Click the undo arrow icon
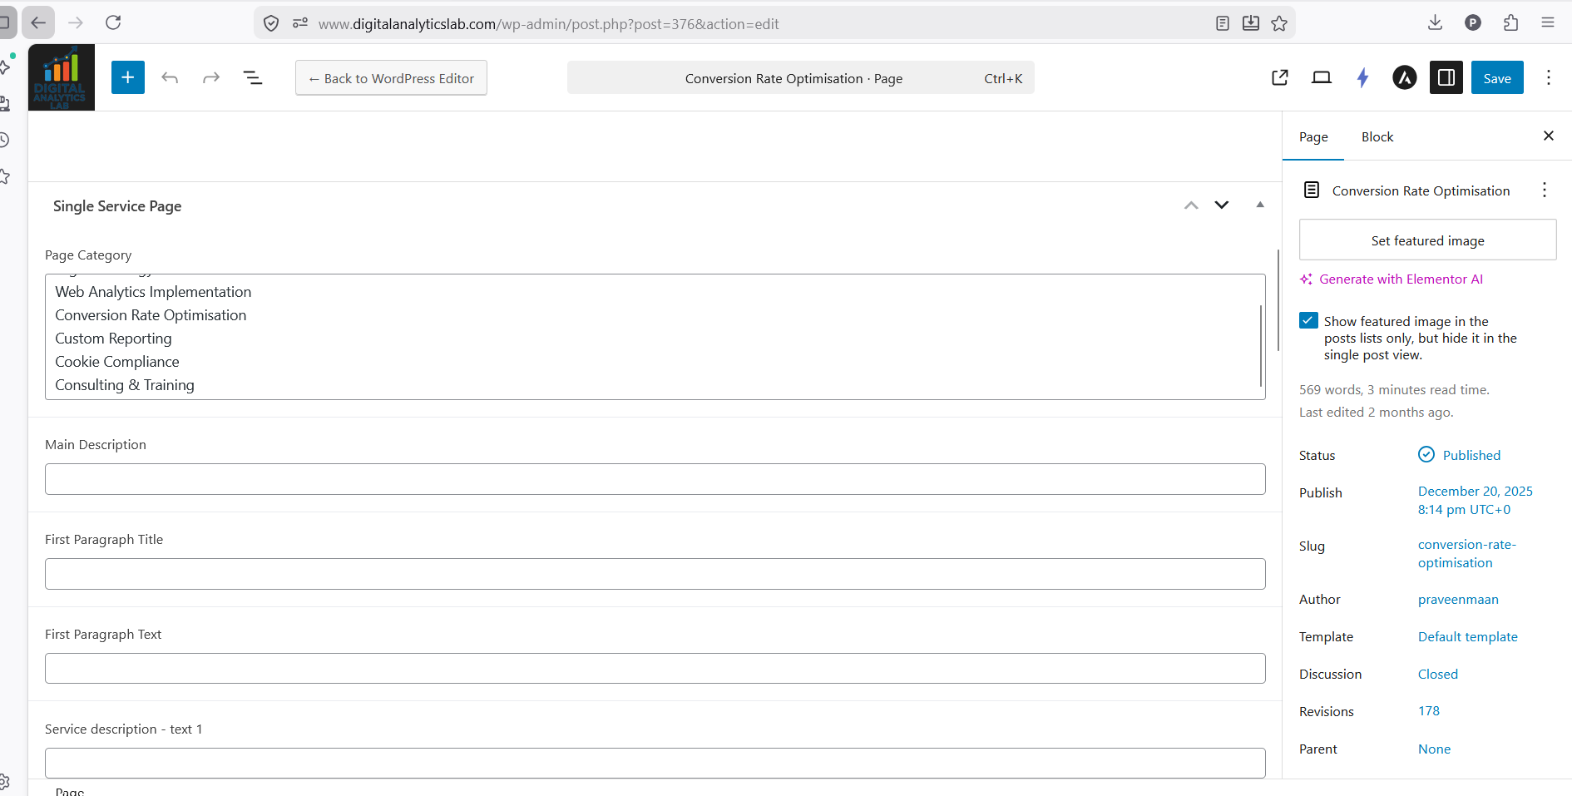The image size is (1572, 796). (170, 77)
